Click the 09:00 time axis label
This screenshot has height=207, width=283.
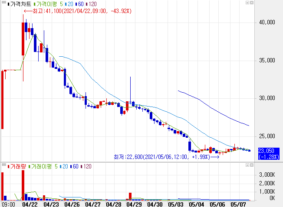tap(8, 204)
